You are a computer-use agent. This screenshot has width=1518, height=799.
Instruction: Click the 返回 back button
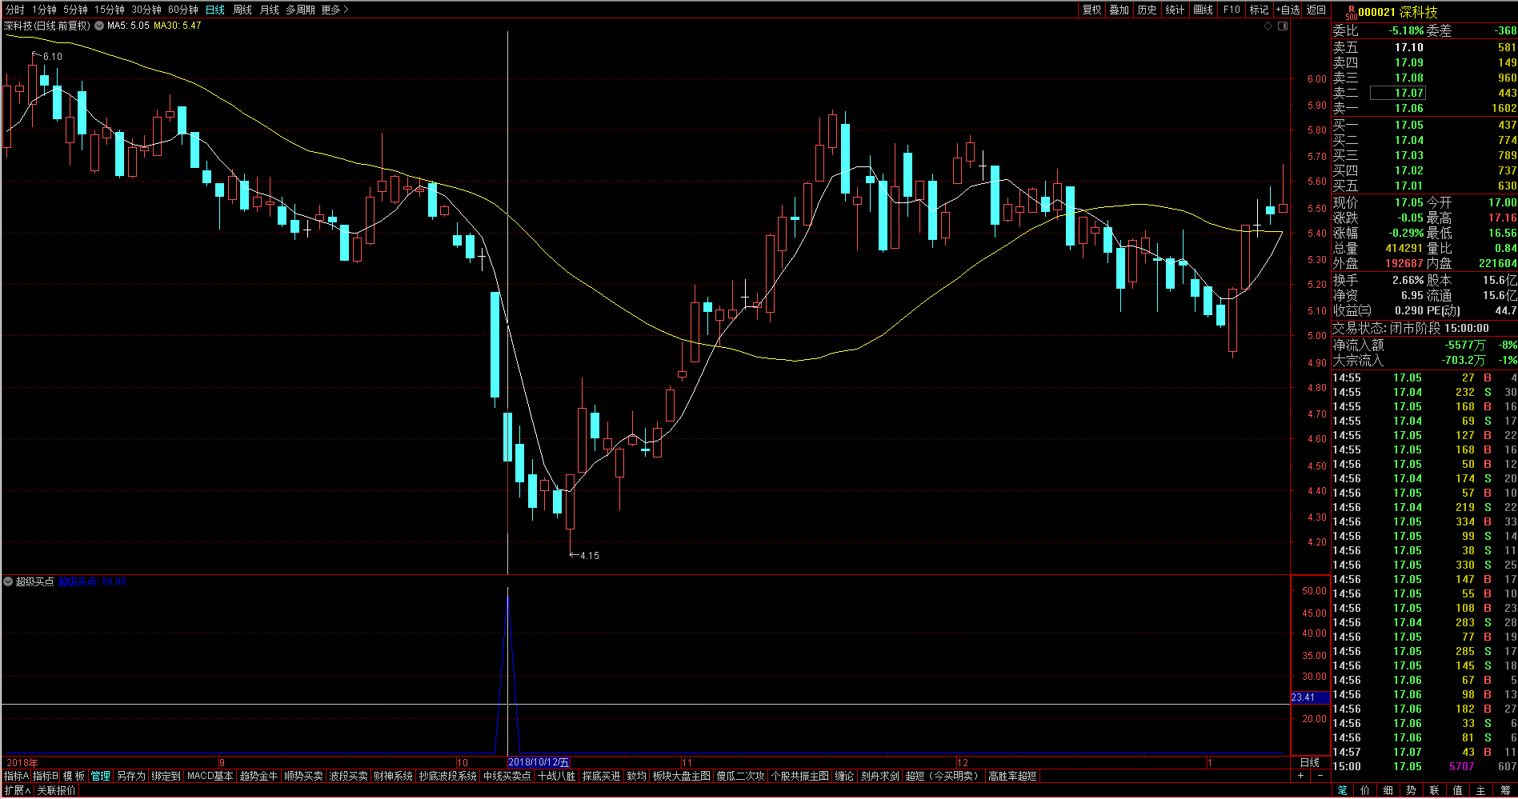pyautogui.click(x=1316, y=10)
